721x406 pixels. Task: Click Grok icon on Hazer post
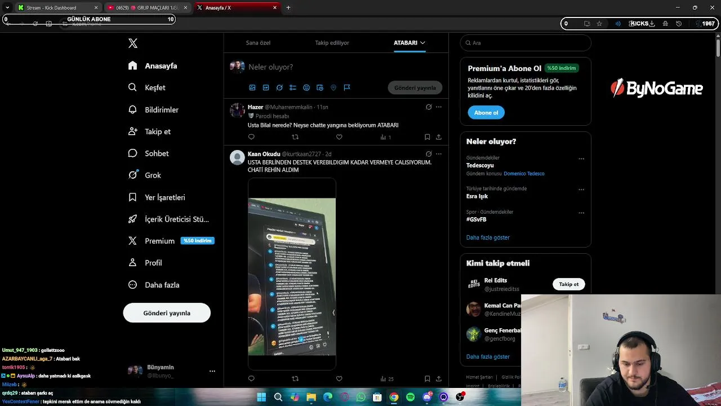tap(429, 107)
